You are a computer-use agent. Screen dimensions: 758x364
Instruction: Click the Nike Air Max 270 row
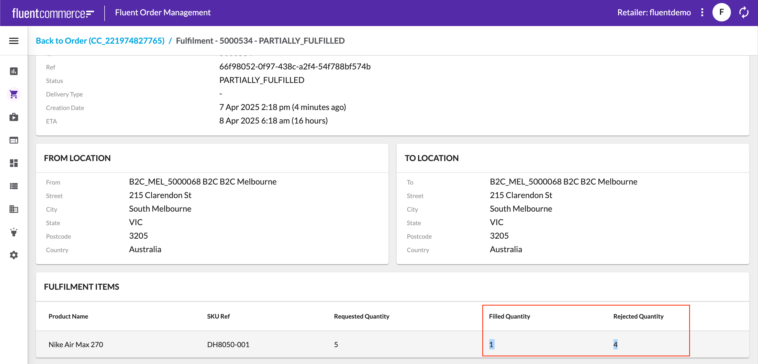pos(76,345)
